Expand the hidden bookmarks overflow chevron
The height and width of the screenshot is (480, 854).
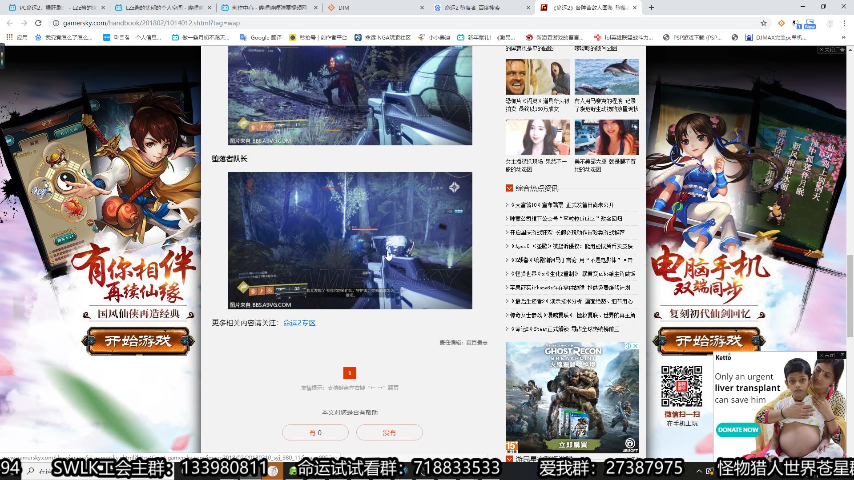click(843, 37)
